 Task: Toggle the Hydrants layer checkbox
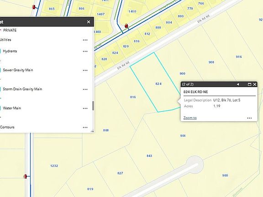pyautogui.click(x=0, y=51)
